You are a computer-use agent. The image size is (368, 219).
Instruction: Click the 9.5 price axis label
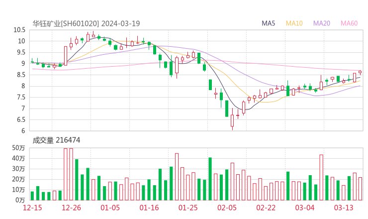click(x=21, y=52)
